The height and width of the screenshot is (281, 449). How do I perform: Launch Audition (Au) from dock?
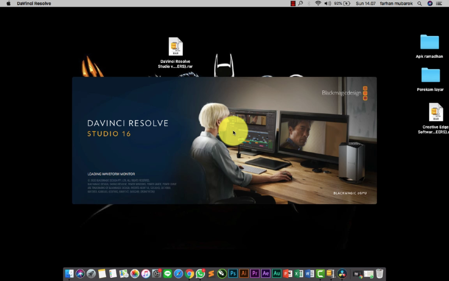click(x=277, y=274)
